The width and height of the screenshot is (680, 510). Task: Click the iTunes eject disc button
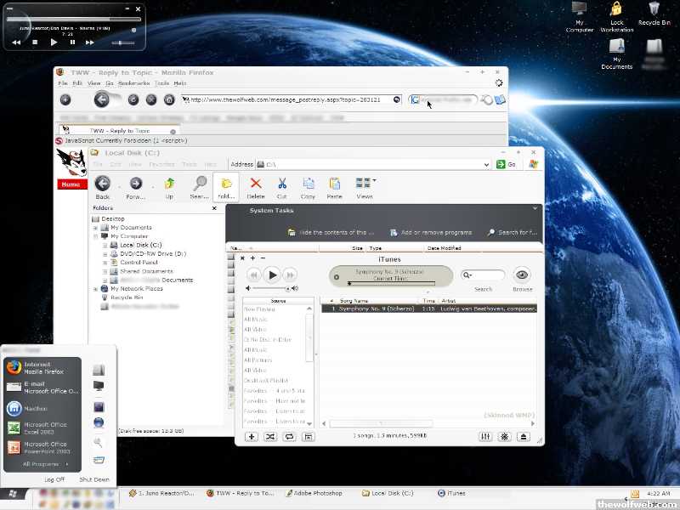[524, 437]
